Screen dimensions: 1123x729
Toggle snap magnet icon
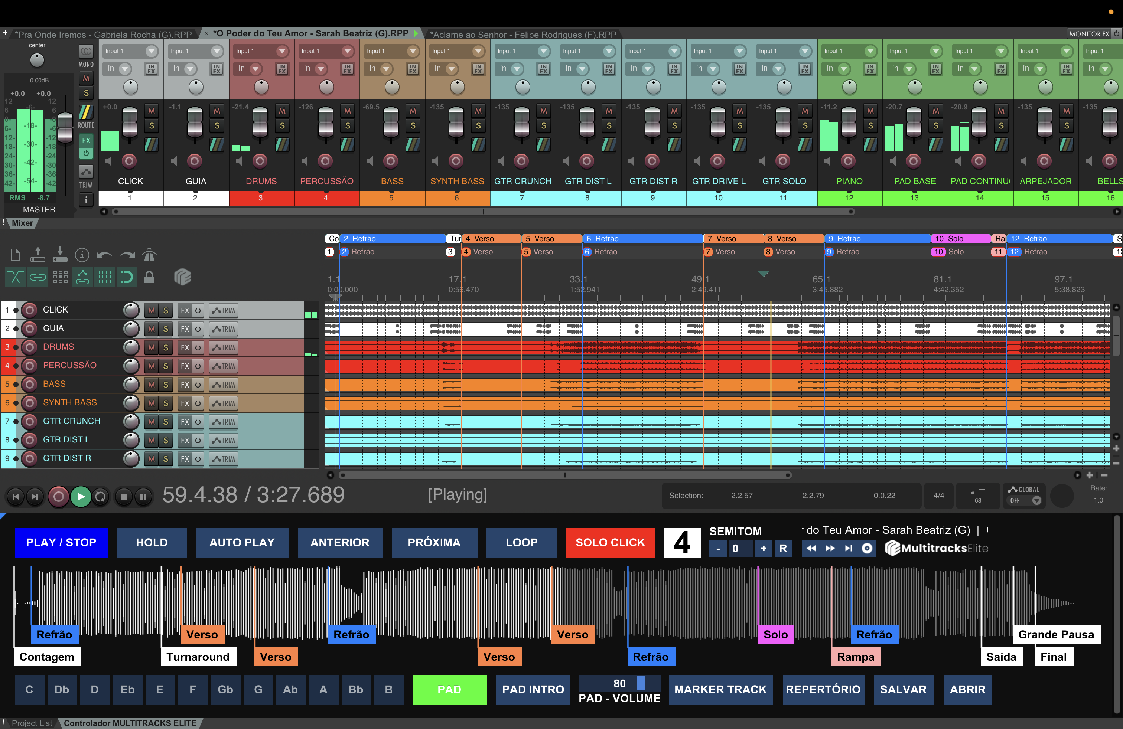[x=127, y=277]
